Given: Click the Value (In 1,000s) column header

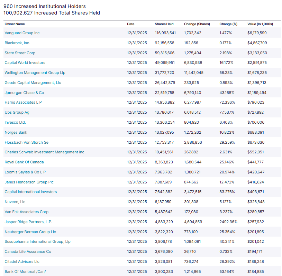Looking at the screenshot, I should (260, 24).
